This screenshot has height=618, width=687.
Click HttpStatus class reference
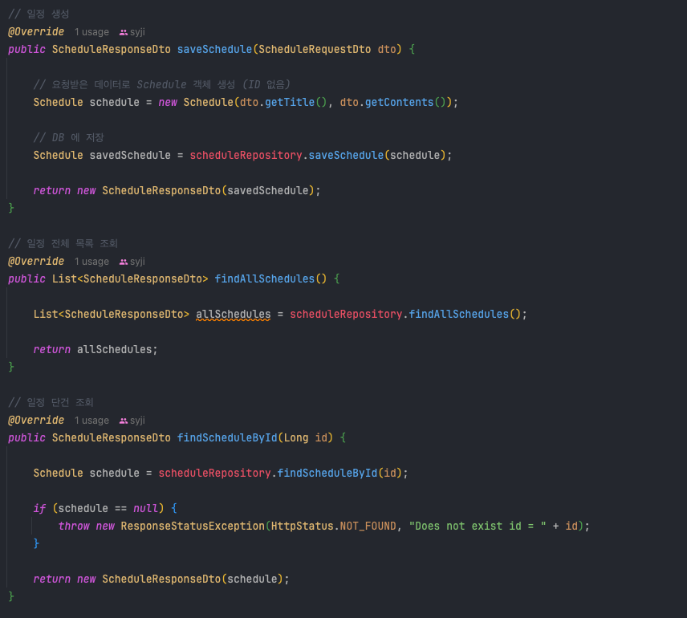[303, 526]
